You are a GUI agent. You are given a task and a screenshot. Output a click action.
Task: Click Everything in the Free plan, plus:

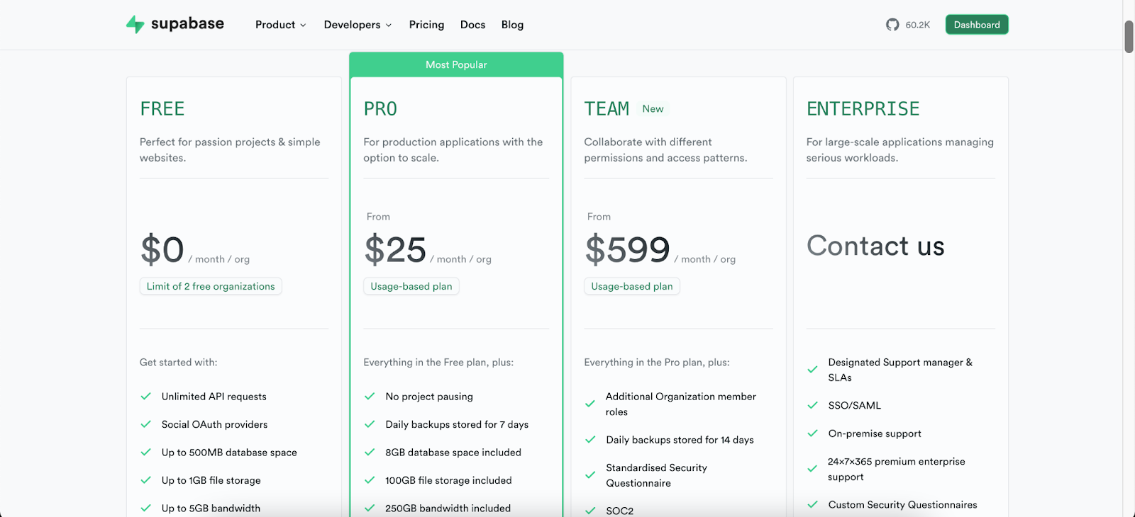tap(438, 363)
